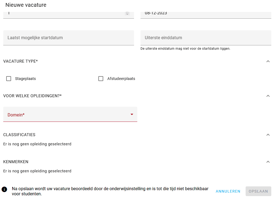Click the Domein select field
Viewport: 274px width, 198px height.
pos(70,114)
